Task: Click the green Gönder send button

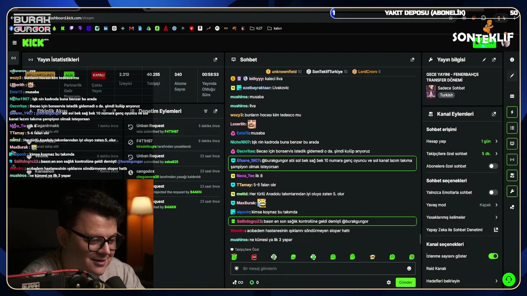Action: (406, 282)
